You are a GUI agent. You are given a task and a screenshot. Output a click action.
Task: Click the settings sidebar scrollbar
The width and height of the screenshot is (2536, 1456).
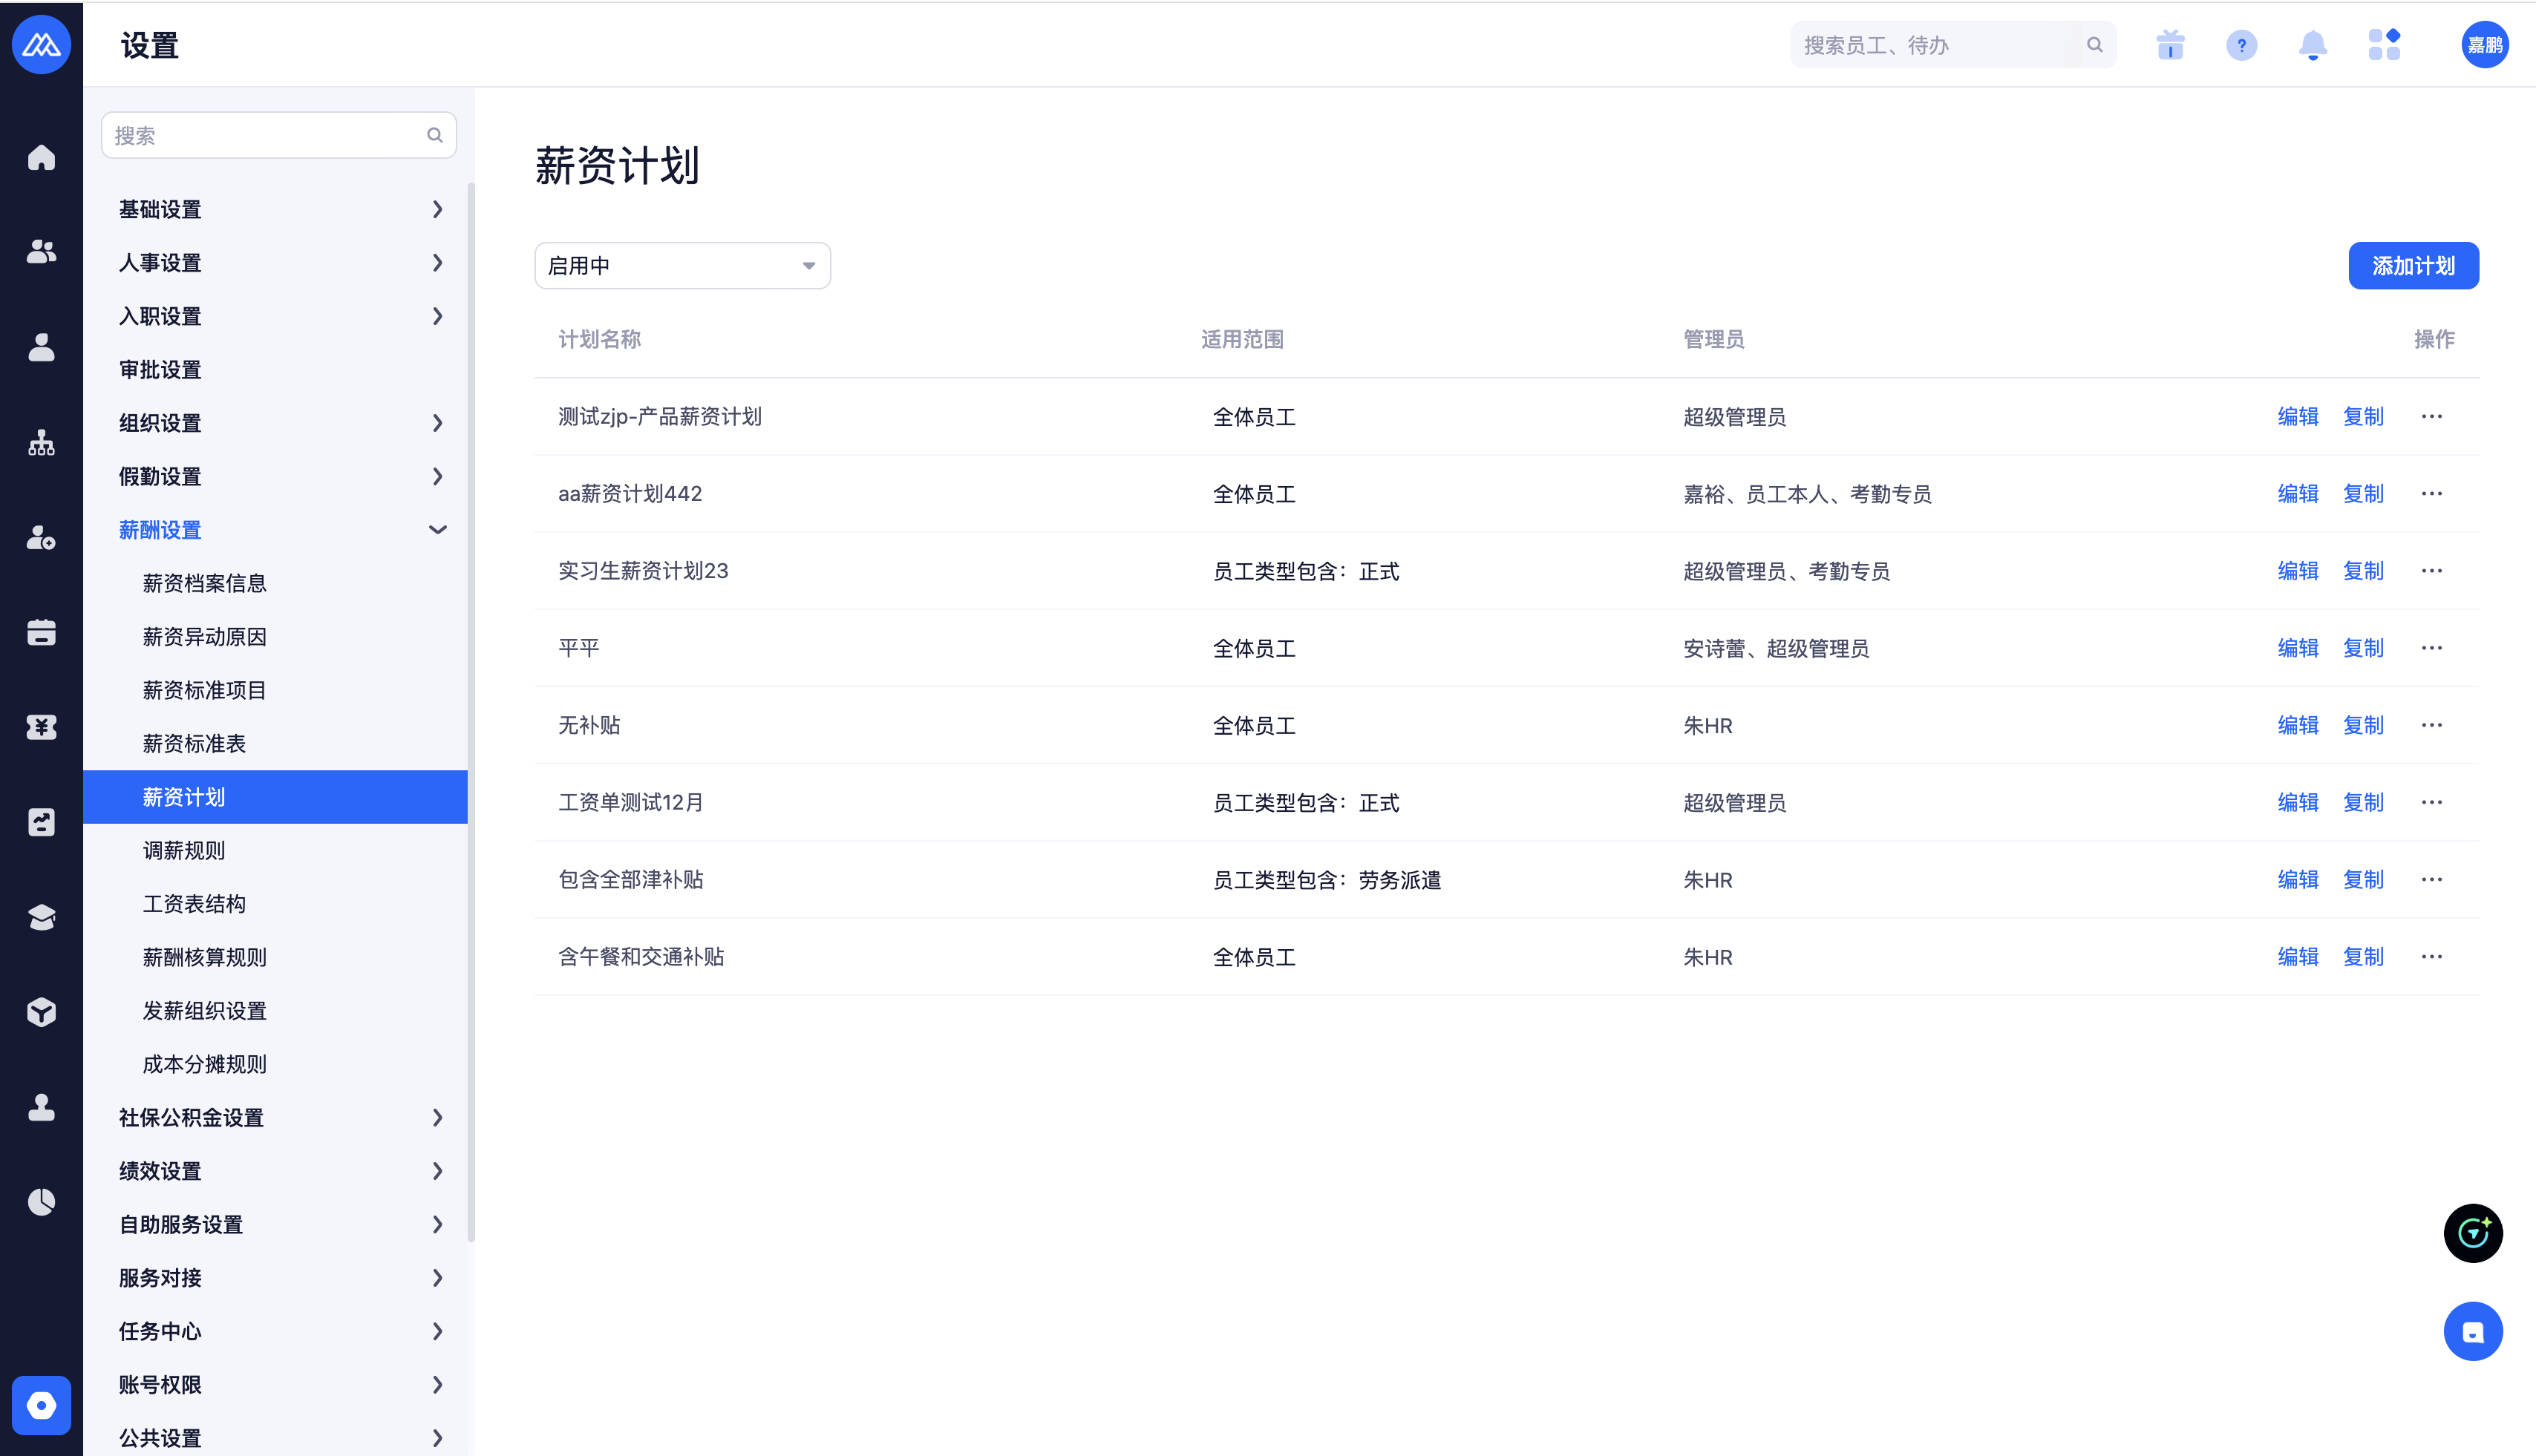click(x=471, y=712)
